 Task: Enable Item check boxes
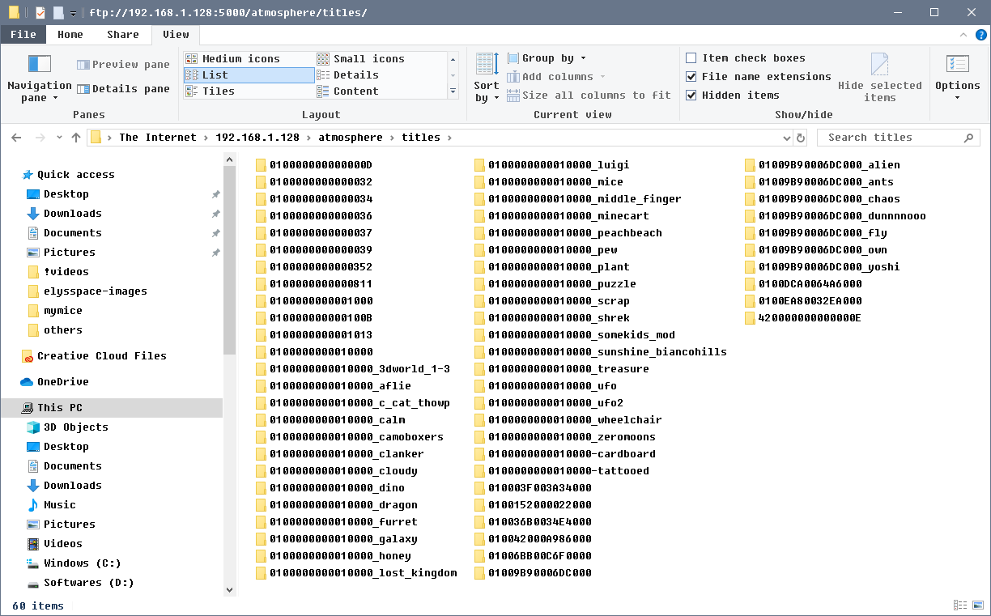pyautogui.click(x=691, y=57)
